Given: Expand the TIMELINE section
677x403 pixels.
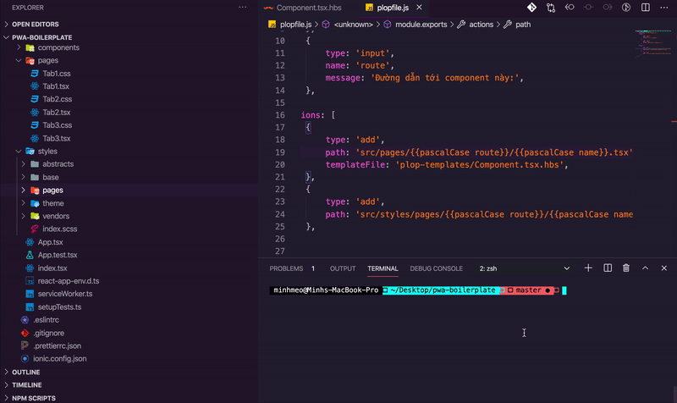Looking at the screenshot, I should coord(27,385).
